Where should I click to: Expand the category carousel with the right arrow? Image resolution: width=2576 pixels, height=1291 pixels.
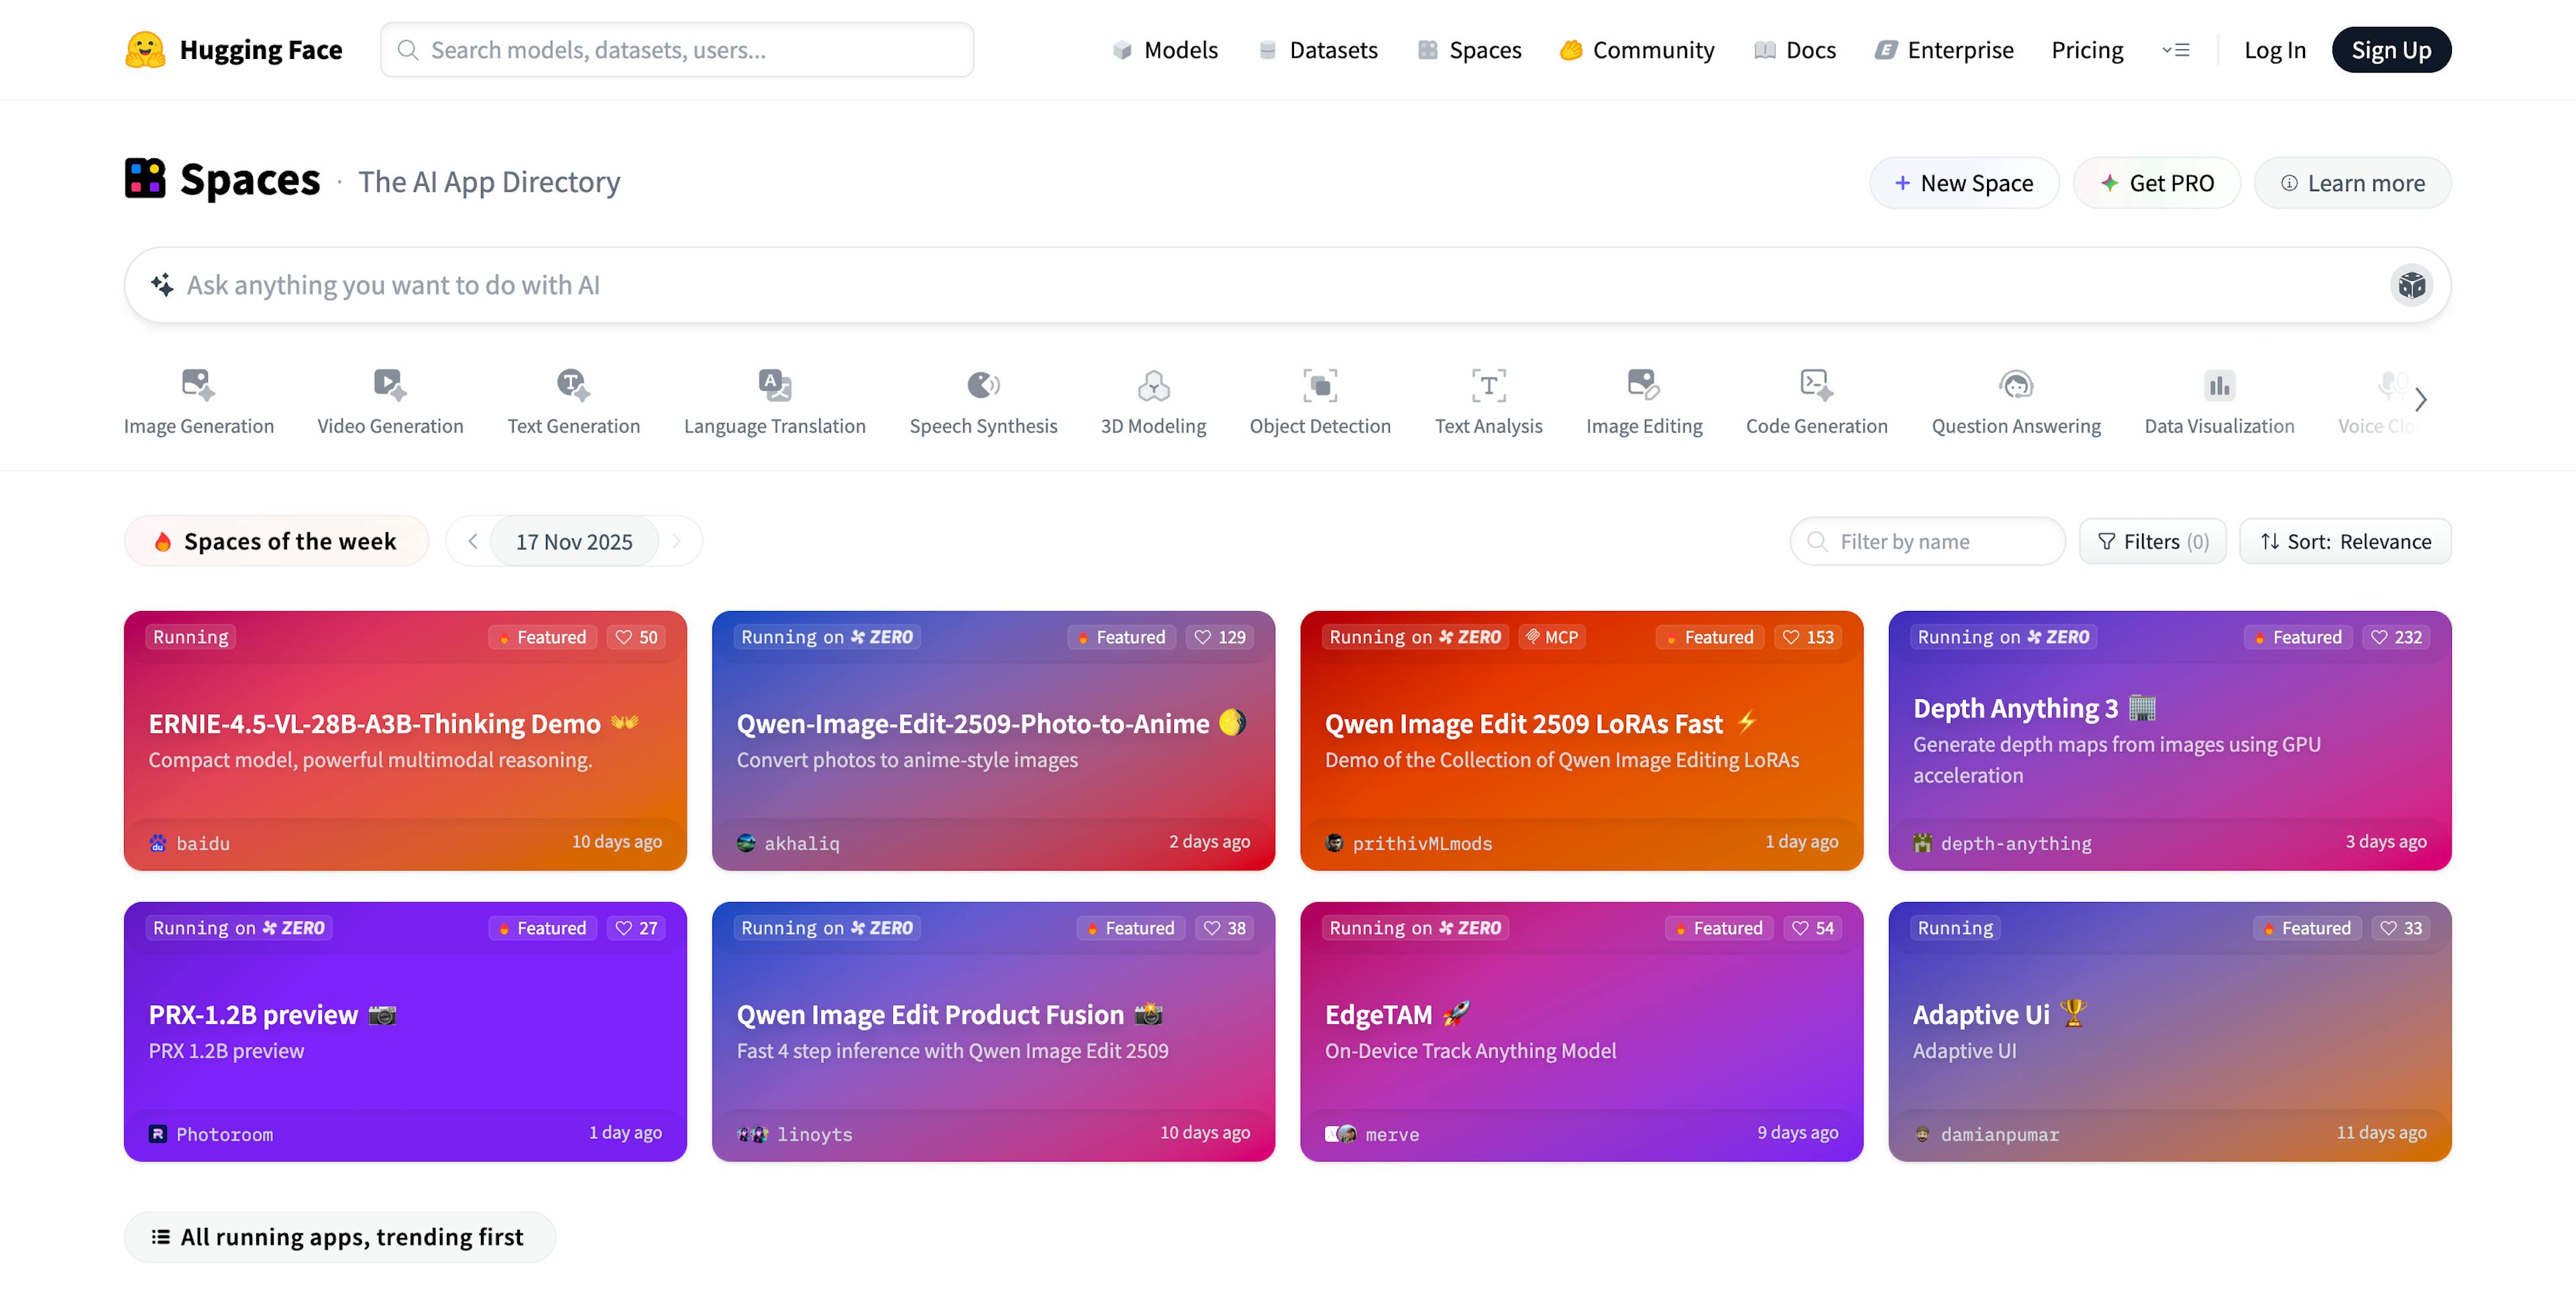[2421, 399]
